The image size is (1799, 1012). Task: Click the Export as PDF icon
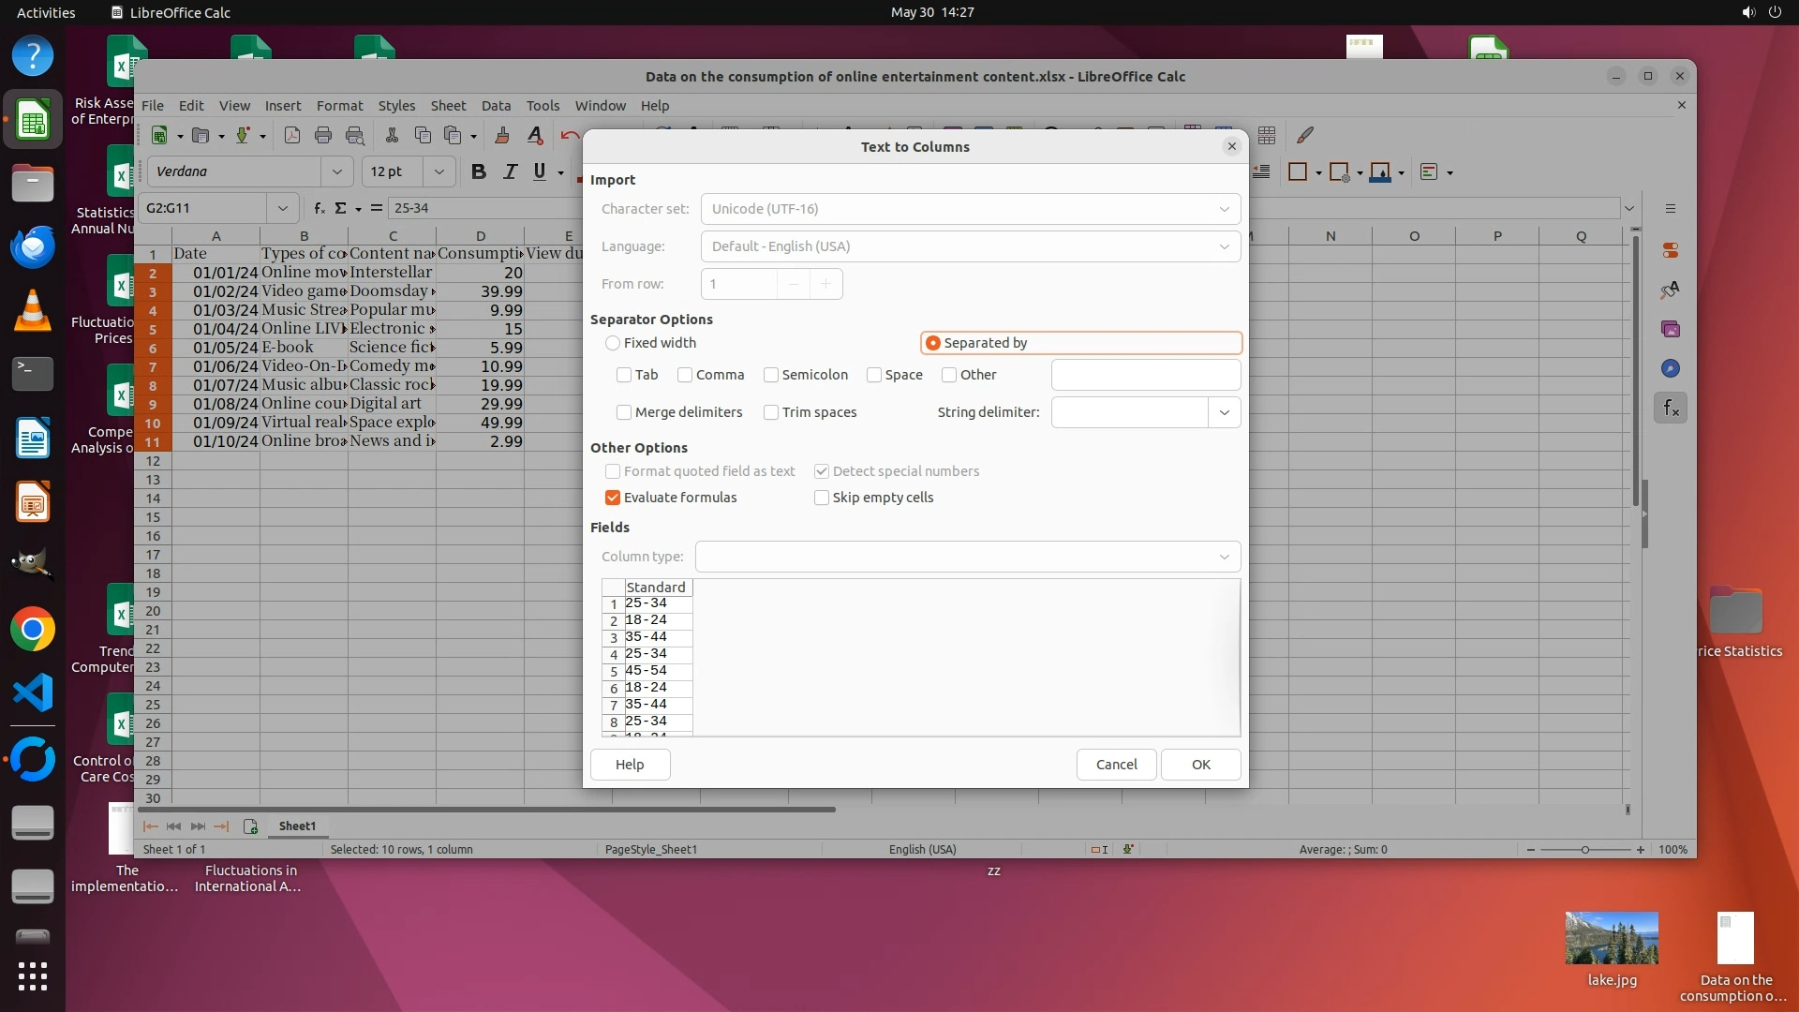click(292, 136)
